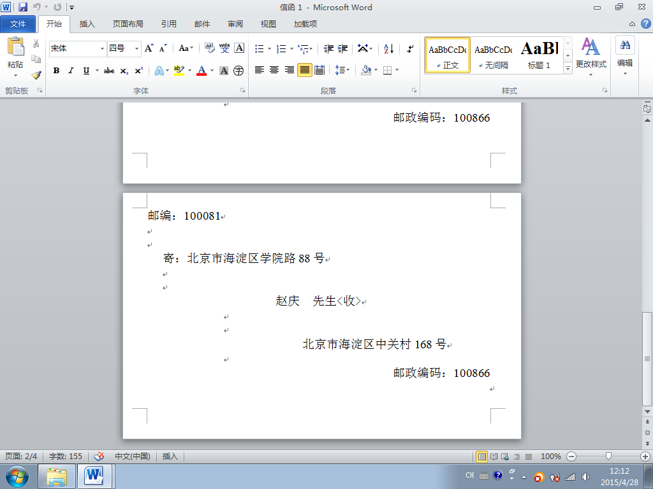The height and width of the screenshot is (489, 653).
Task: Apply Character Border icon
Action: pos(239,48)
